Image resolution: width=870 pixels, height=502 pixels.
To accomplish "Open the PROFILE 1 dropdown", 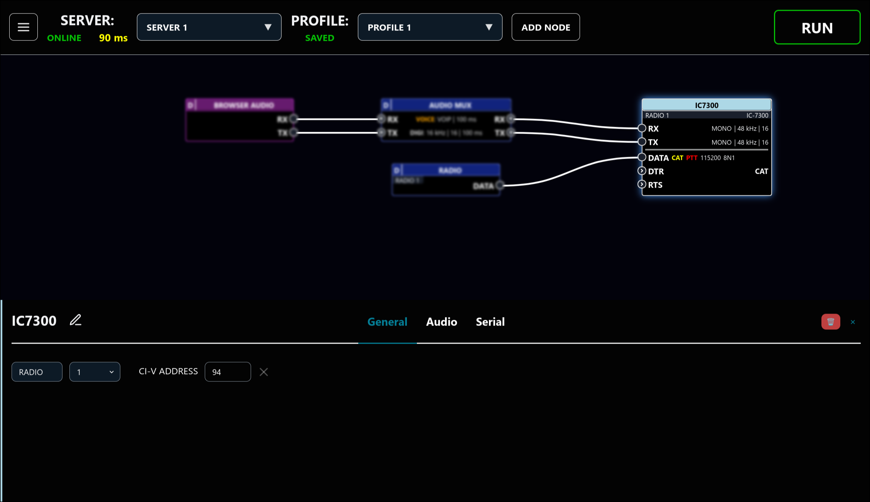I will pyautogui.click(x=430, y=27).
